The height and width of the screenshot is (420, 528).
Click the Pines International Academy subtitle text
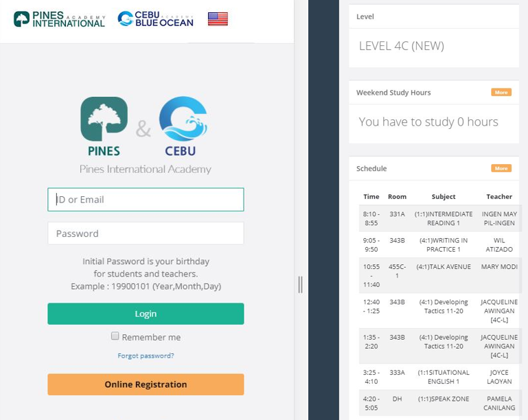point(146,169)
